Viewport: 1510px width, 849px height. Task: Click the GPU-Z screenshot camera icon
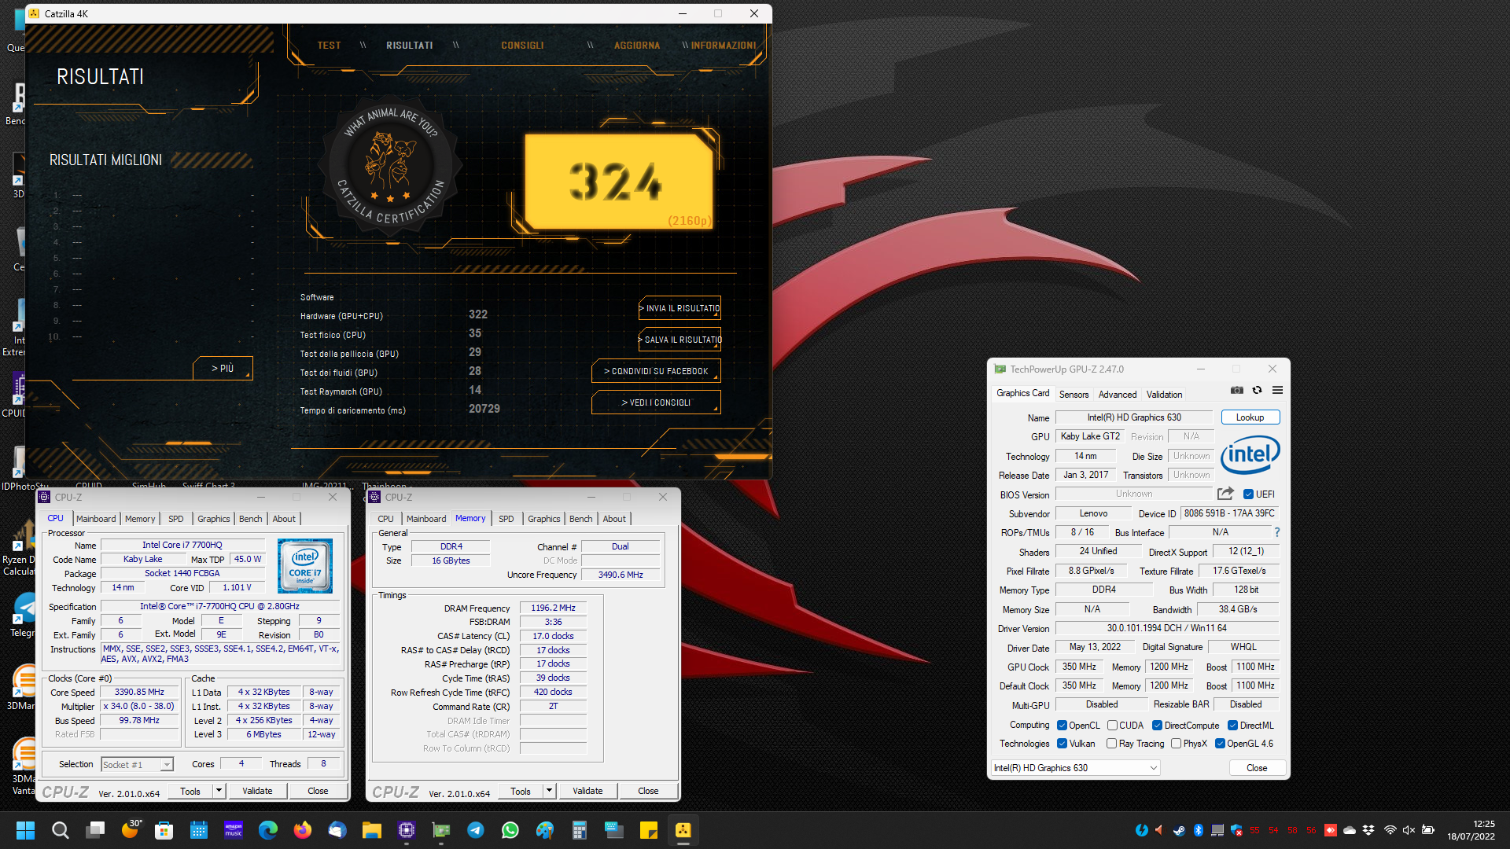(1237, 390)
